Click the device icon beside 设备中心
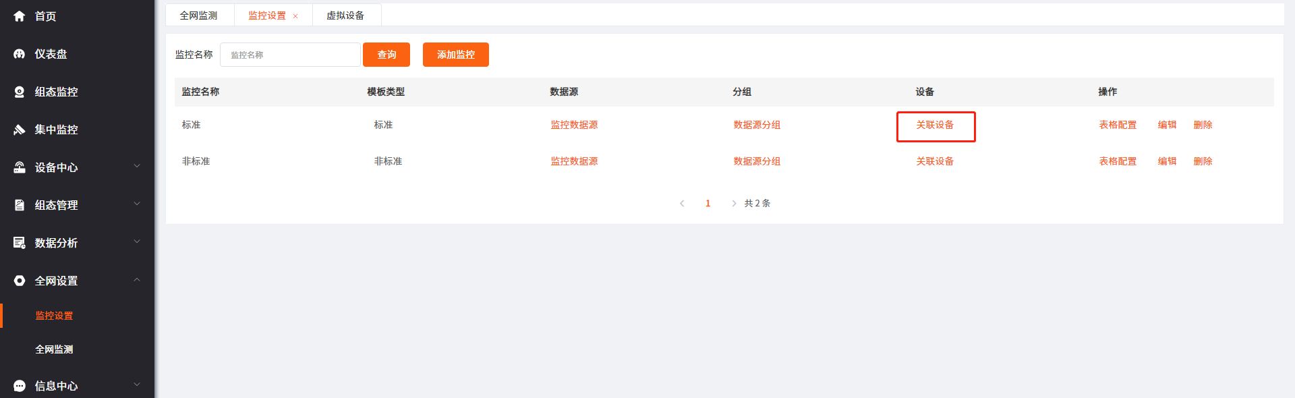 [x=19, y=167]
